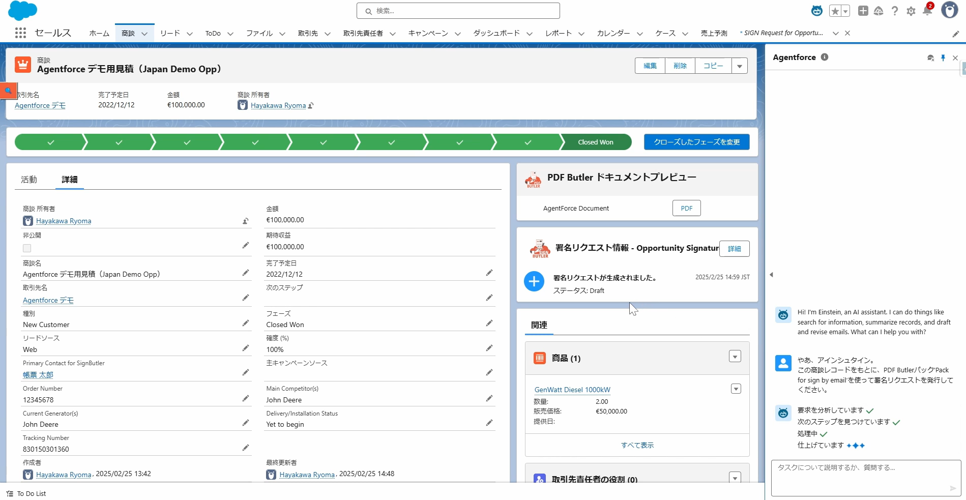Open Einstein Agentforce icon in header
Screen dimensions: 966x500
pos(817,11)
